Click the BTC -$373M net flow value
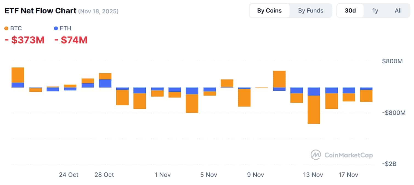This screenshot has width=414, height=185. tap(25, 40)
